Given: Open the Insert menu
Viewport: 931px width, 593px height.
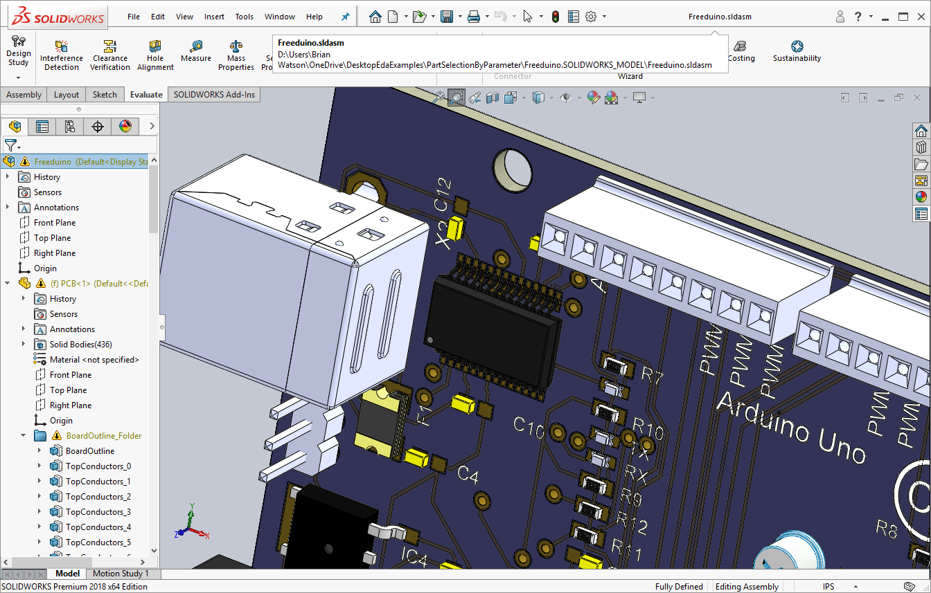Looking at the screenshot, I should tap(214, 17).
